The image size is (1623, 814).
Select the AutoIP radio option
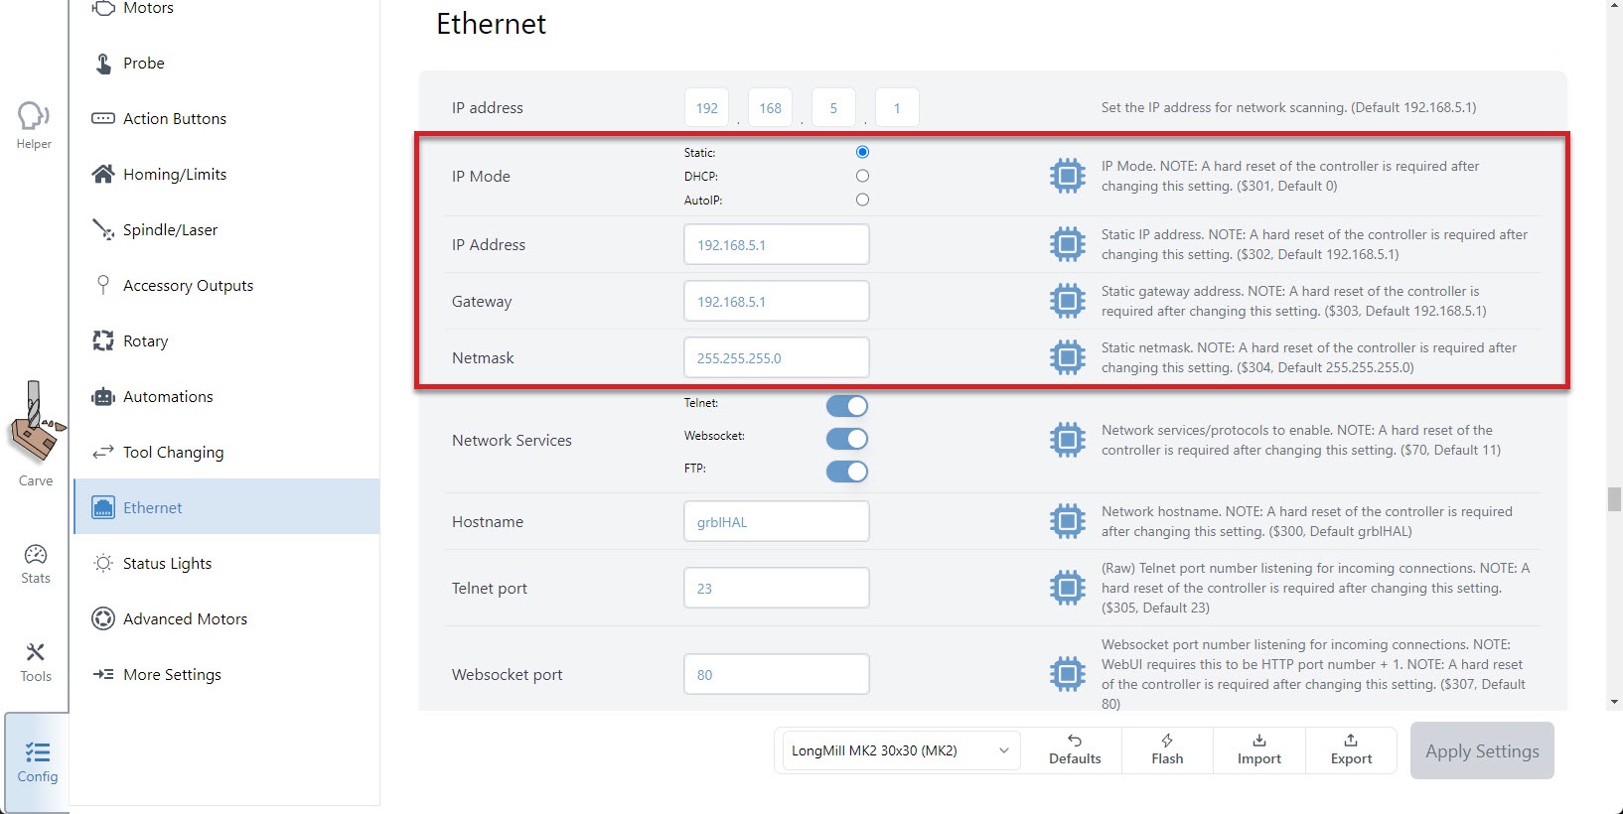point(862,200)
